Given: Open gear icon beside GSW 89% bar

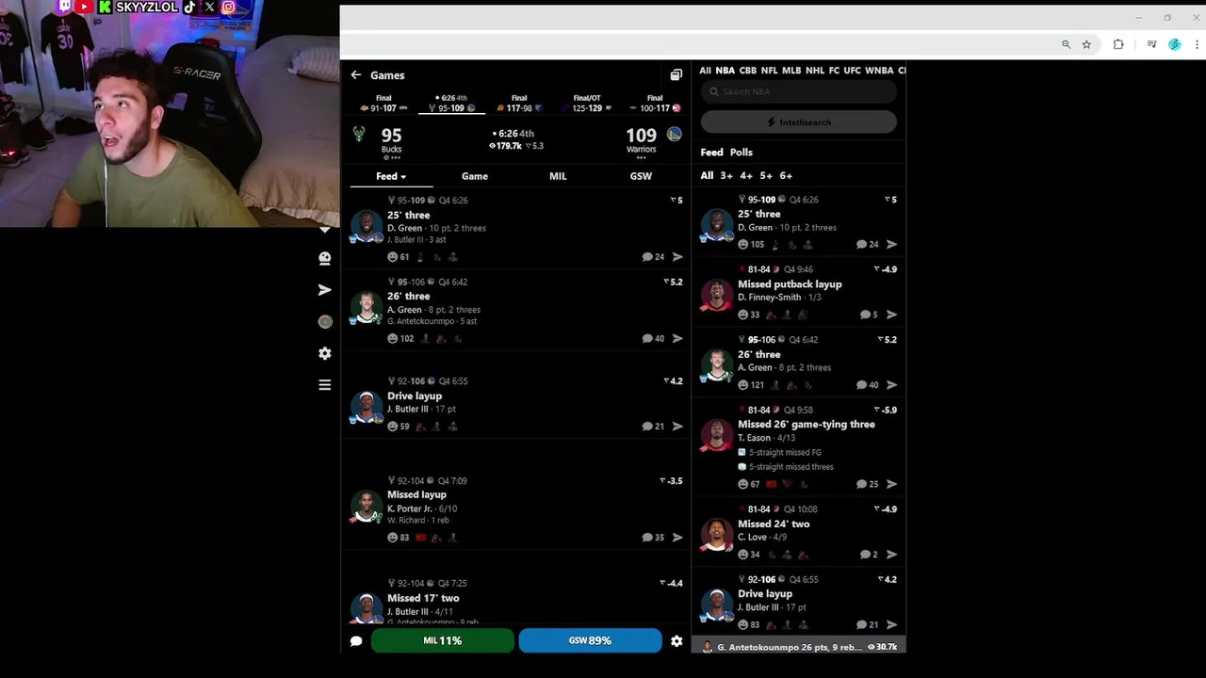Looking at the screenshot, I should click(x=676, y=641).
